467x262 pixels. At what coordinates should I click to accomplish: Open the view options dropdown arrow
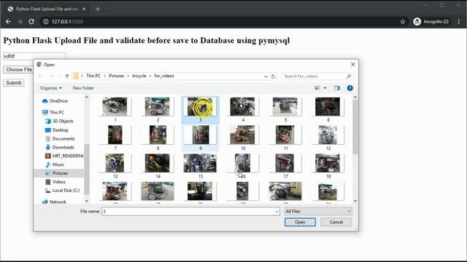click(325, 88)
